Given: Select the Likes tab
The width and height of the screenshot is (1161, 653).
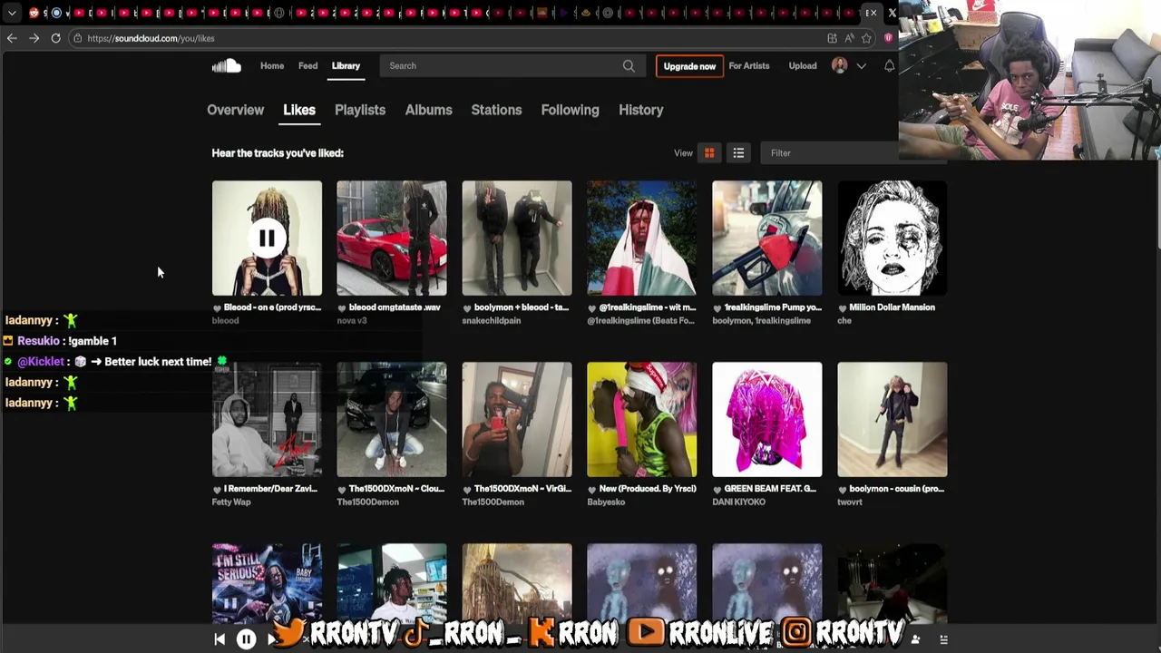Looking at the screenshot, I should click(x=299, y=110).
